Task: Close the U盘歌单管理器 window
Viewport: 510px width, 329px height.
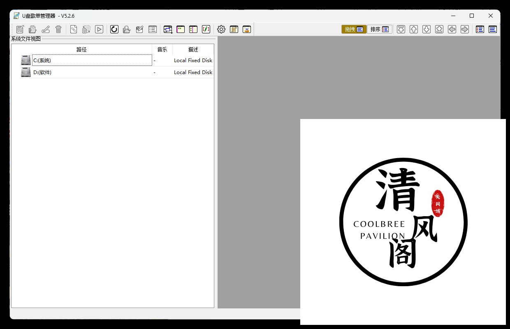Action: [x=491, y=16]
